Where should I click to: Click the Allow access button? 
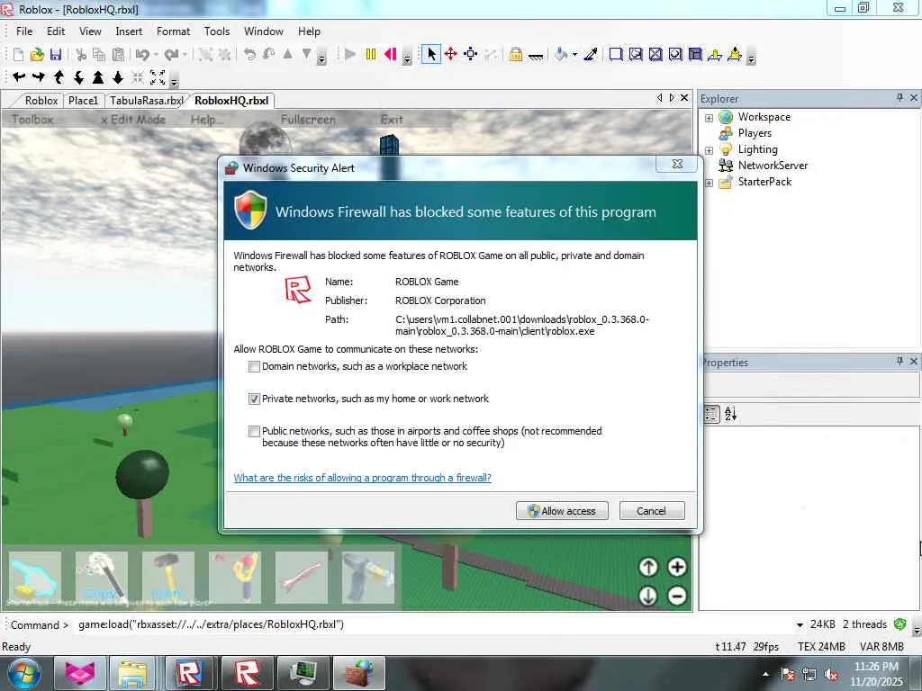tap(562, 511)
